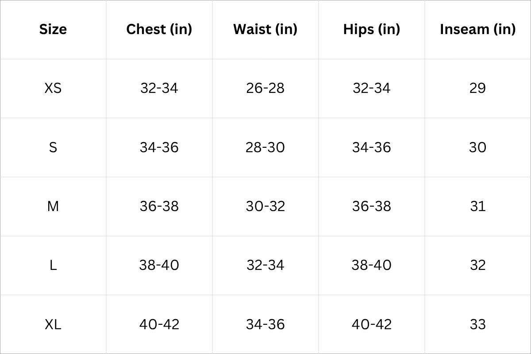Click the L inseam value 32
This screenshot has height=354, width=531.
pyautogui.click(x=478, y=265)
